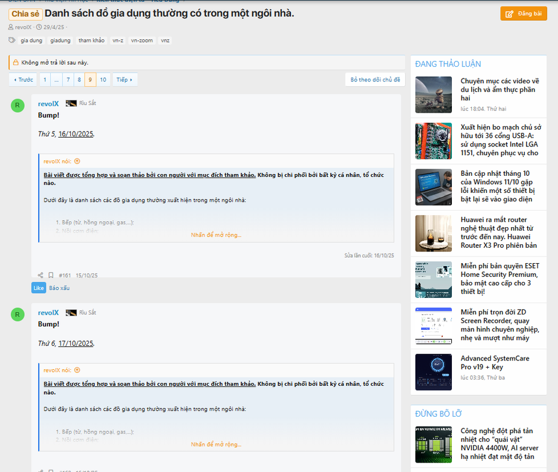The height and width of the screenshot is (472, 558).
Task: Open 'Bản cập nhật tháng 10' article
Action: tap(497, 186)
